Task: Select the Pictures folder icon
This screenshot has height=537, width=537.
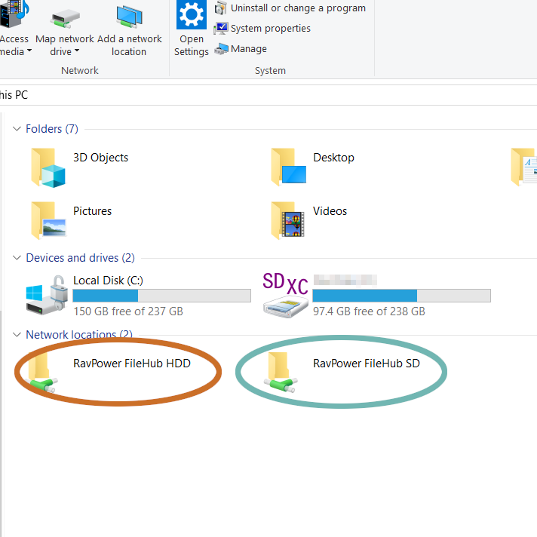Action: [48, 220]
